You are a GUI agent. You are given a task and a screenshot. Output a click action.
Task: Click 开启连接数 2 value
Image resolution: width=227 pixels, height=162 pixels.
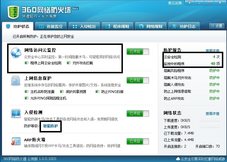(x=185, y=146)
